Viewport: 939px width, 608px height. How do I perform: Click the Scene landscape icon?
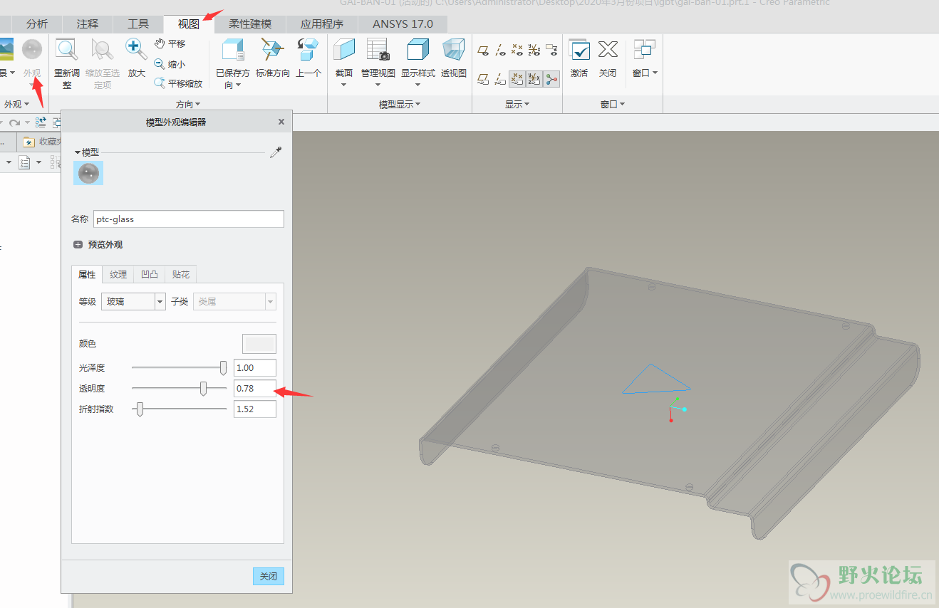[6, 49]
